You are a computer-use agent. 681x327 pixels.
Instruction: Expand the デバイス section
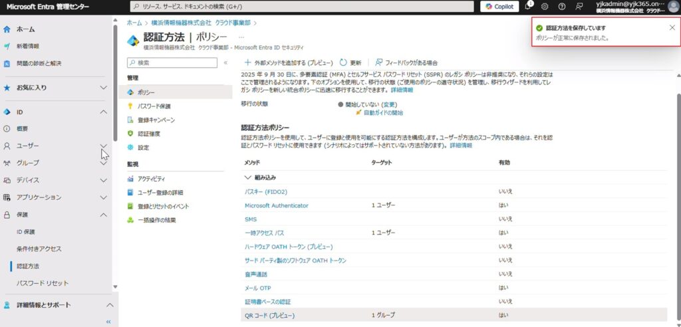pos(103,180)
